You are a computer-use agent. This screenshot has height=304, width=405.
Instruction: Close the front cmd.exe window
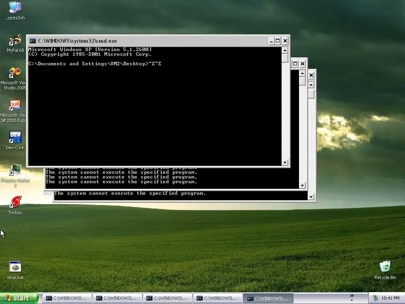click(285, 41)
